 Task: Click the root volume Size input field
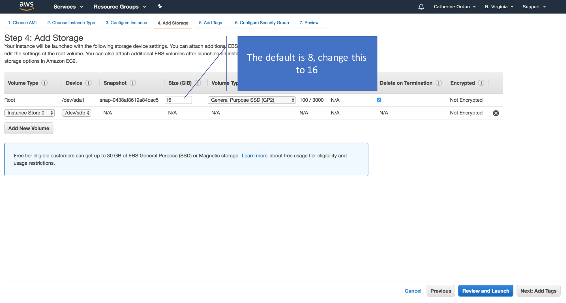pyautogui.click(x=178, y=100)
